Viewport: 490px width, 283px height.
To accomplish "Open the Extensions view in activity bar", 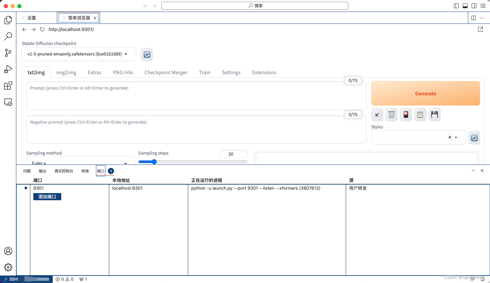I will coord(8,85).
